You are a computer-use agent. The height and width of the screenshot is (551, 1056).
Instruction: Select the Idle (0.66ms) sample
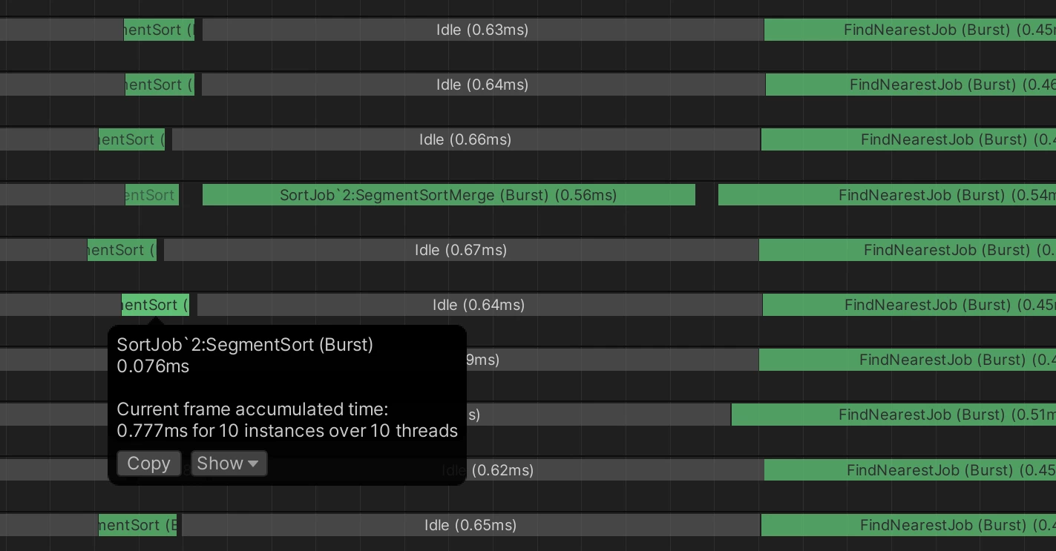click(x=465, y=139)
